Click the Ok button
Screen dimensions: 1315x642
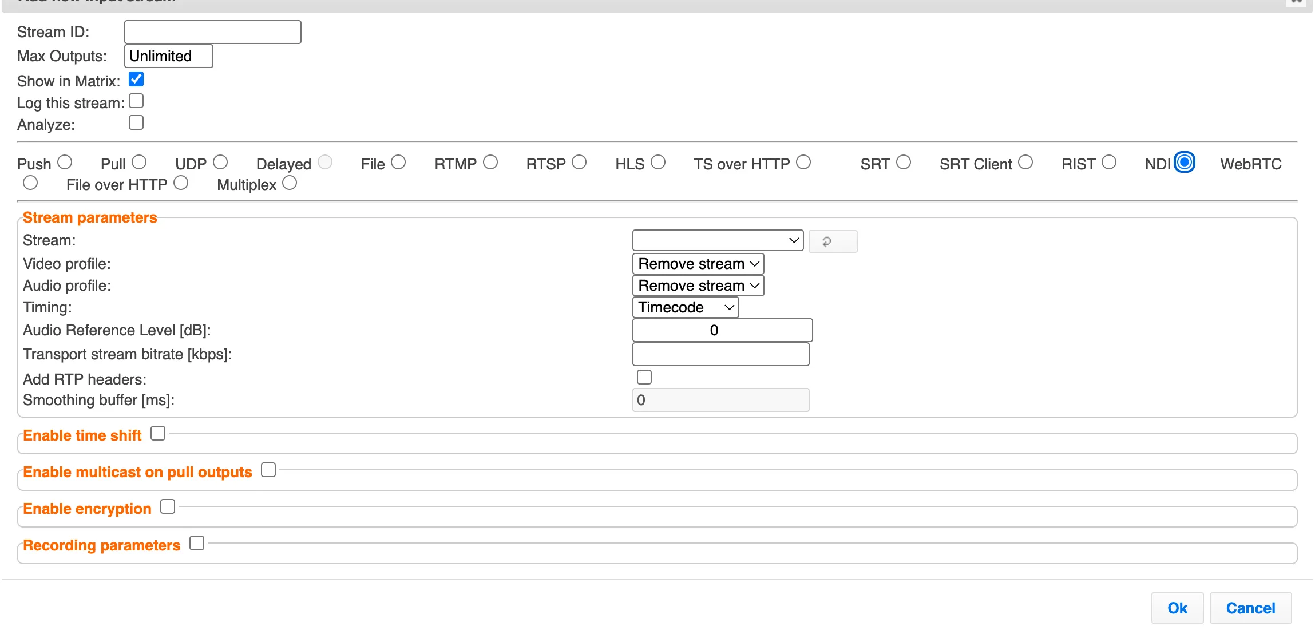click(1177, 608)
